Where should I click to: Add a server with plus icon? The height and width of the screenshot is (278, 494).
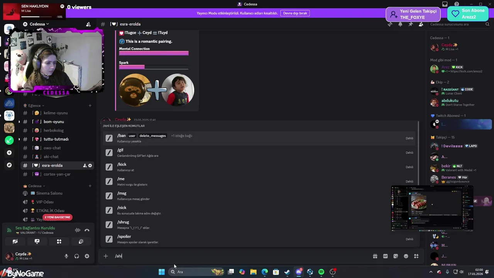9,153
